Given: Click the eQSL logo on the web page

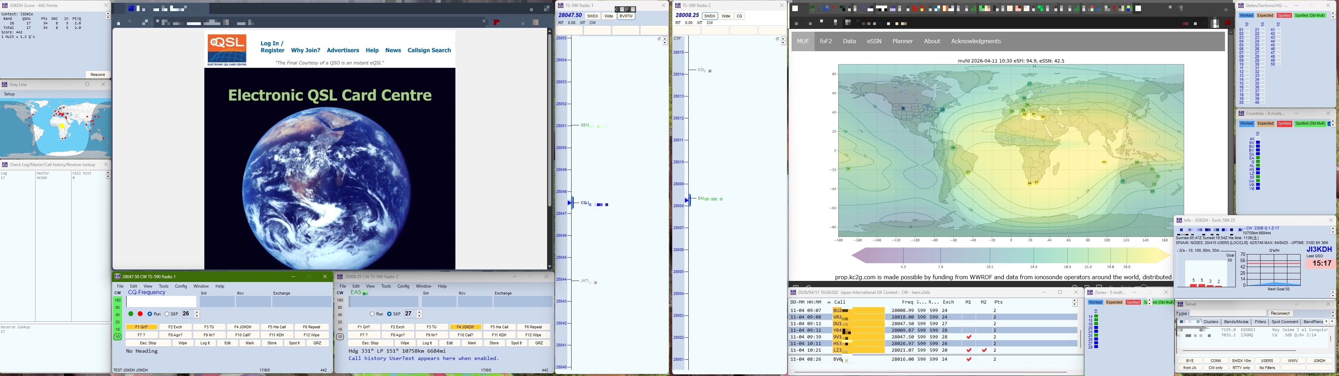Looking at the screenshot, I should coord(227,49).
